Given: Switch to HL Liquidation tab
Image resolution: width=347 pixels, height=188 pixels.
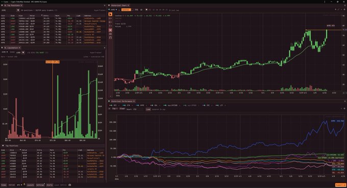Looking at the screenshot, I should pos(11,48).
